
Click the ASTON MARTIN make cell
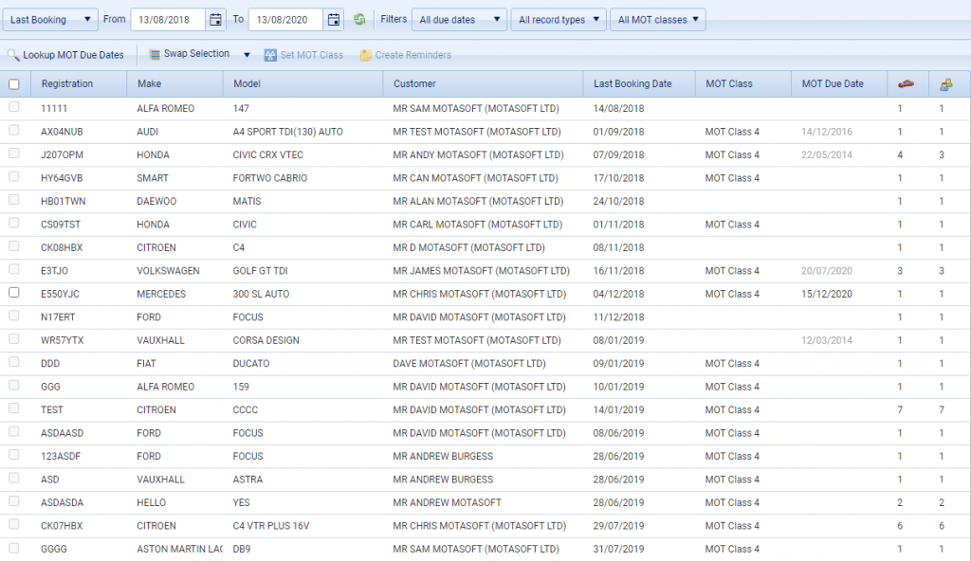coord(179,549)
